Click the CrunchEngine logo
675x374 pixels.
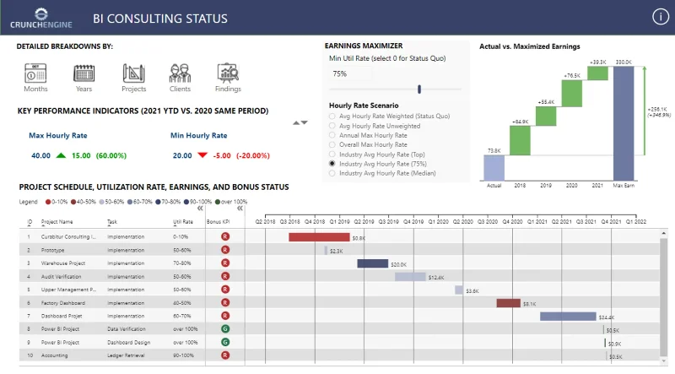tap(40, 18)
